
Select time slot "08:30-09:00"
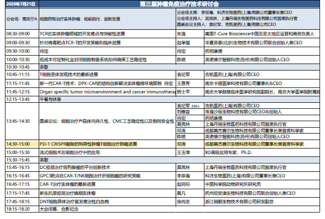[x=18, y=34]
